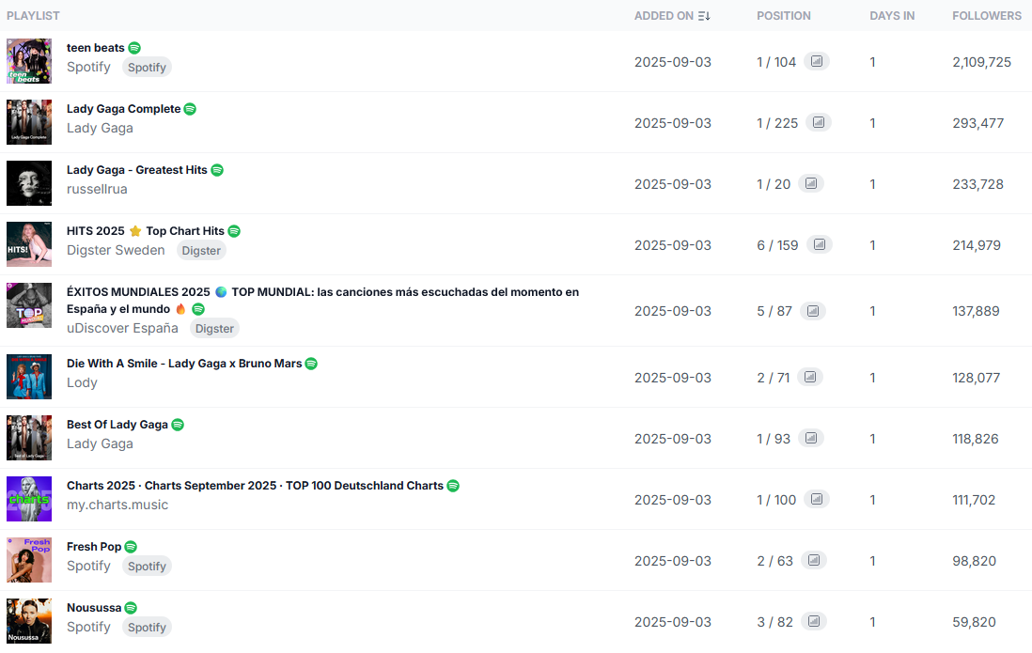
Task: Click follower count 2,109,725
Action: pos(981,62)
